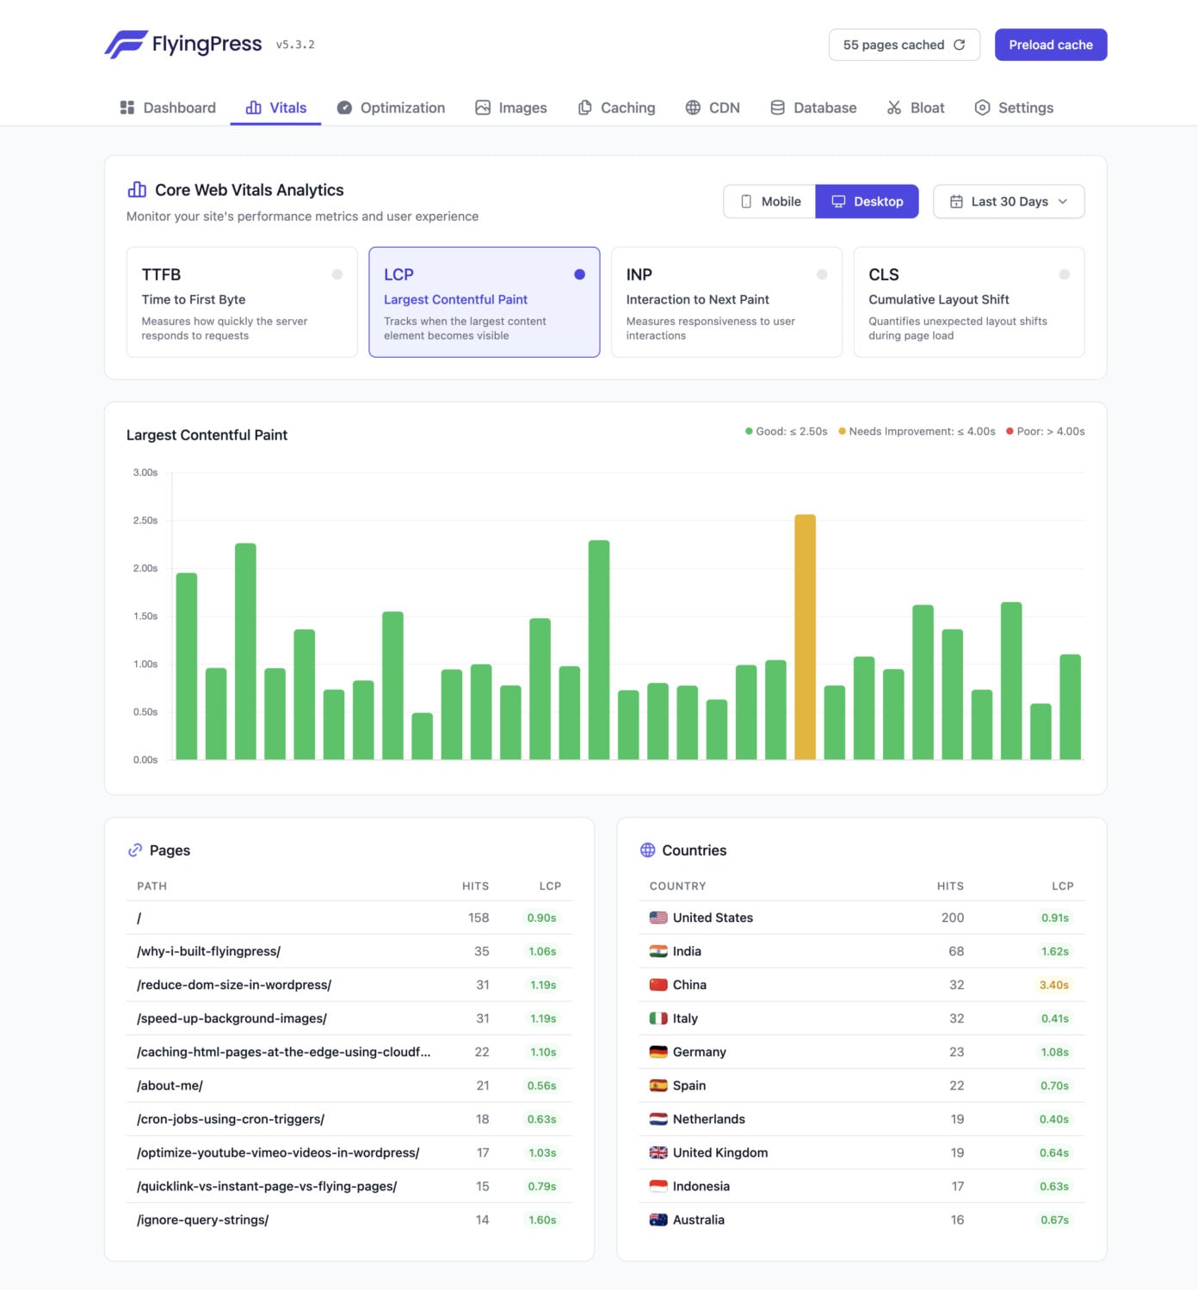Viewport: 1198px width, 1290px height.
Task: Click the HITS header in Pages table
Action: 475,886
